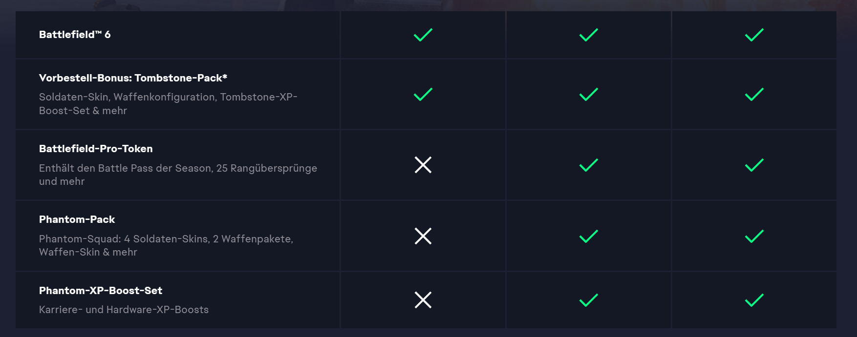
Task: Click the middle-column checkmark for Tombstone-Pack
Action: [x=588, y=94]
